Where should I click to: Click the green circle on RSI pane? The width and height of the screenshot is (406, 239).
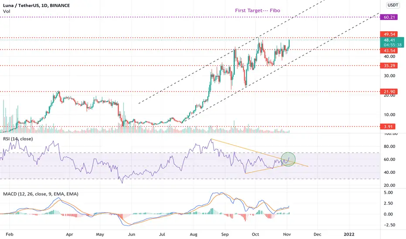tap(288, 159)
